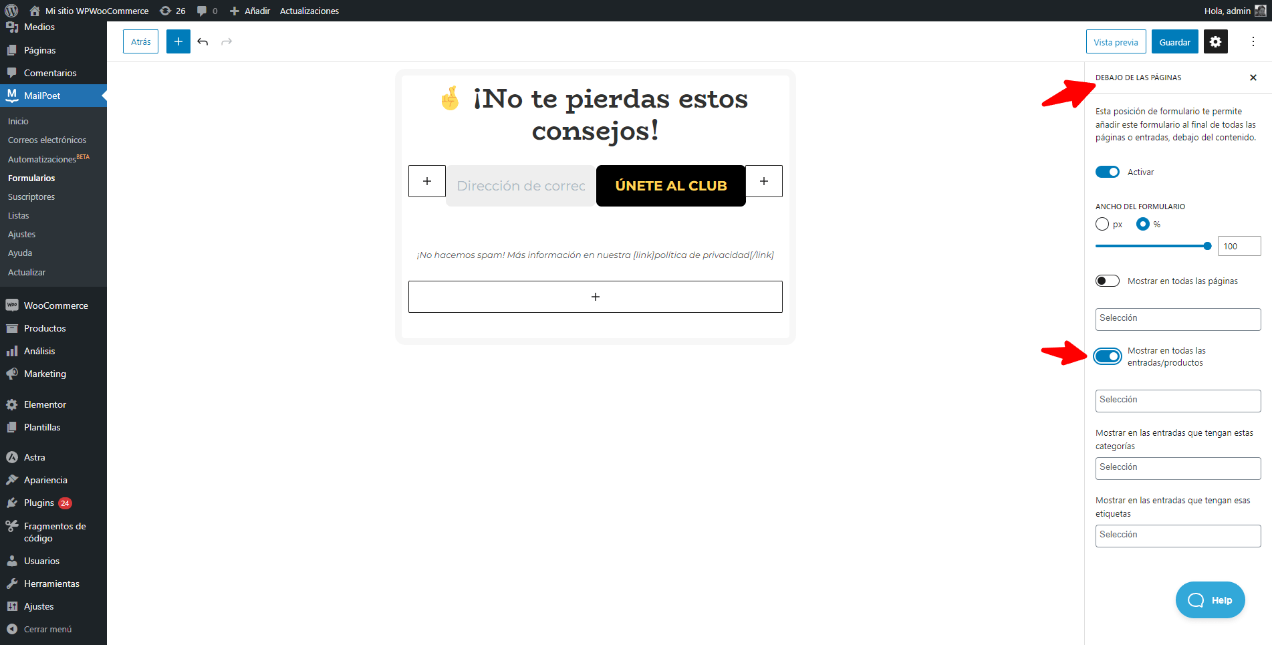Disable Mostrar en todas las entradas/productos
The image size is (1272, 645).
click(x=1107, y=356)
